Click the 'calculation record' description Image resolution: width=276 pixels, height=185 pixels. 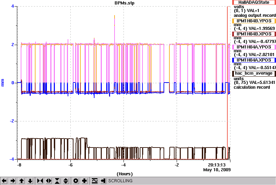(x=252, y=87)
